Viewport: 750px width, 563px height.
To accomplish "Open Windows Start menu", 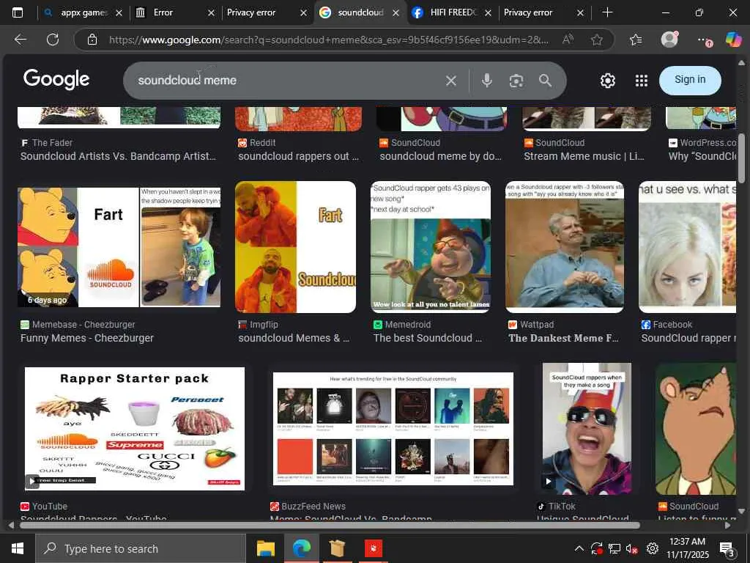I will (x=18, y=548).
